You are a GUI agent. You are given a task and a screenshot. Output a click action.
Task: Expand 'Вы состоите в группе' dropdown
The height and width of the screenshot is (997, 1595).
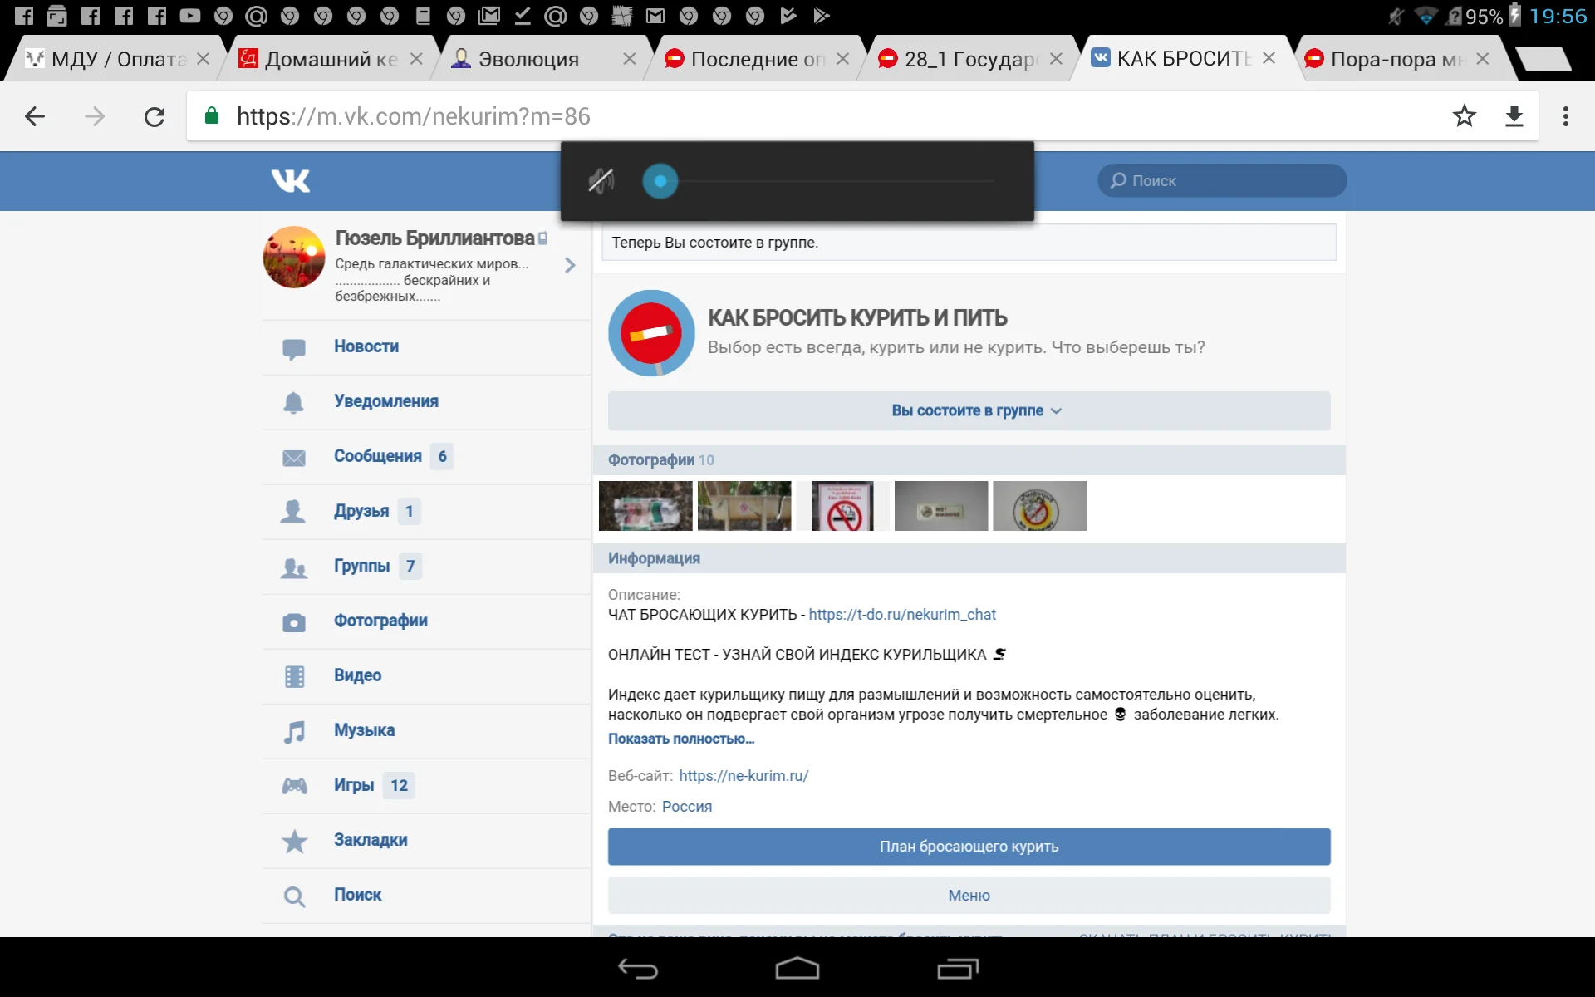(x=969, y=411)
